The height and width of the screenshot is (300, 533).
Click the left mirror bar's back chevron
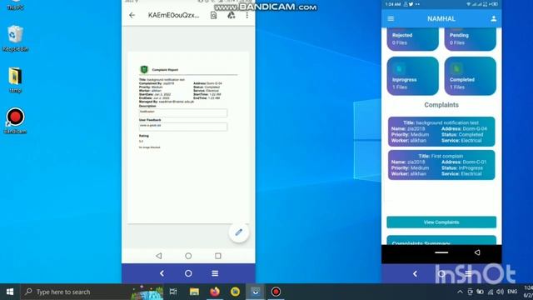[x=162, y=273]
